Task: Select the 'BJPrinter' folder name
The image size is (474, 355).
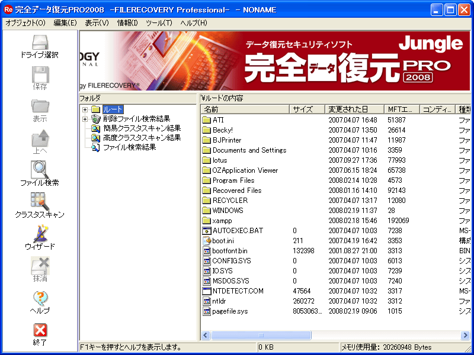Action: [x=227, y=140]
